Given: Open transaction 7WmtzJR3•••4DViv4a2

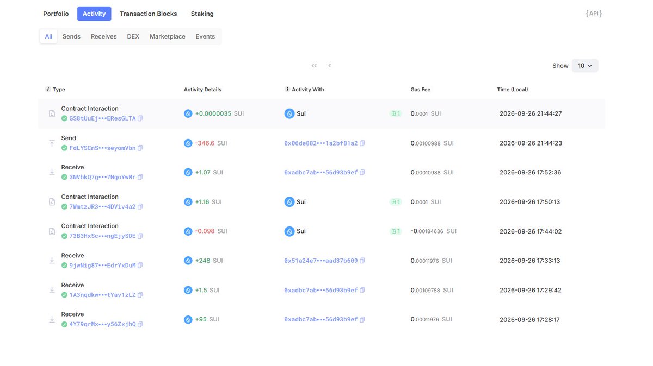Looking at the screenshot, I should (x=102, y=207).
